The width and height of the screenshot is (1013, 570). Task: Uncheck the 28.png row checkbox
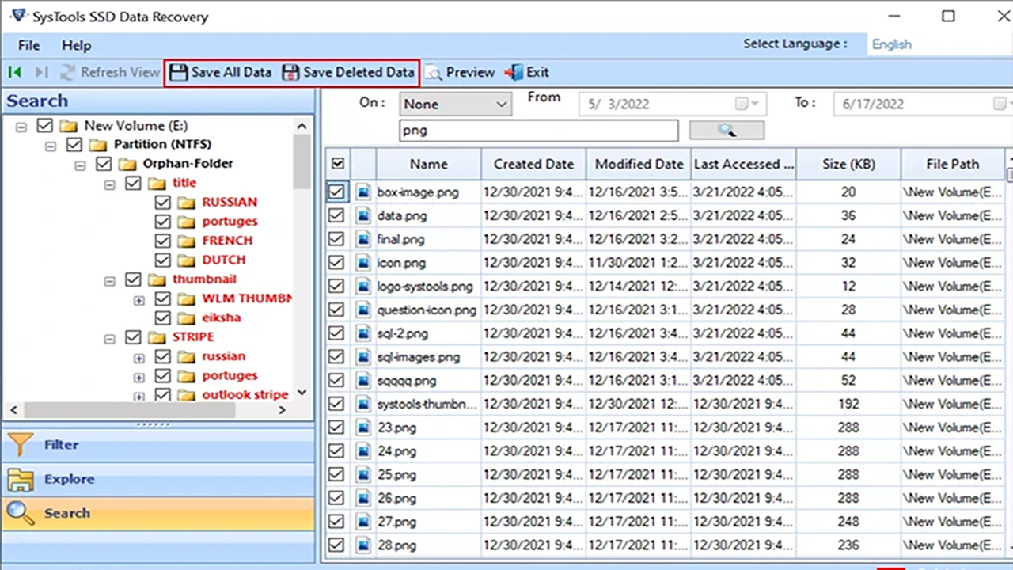coord(336,545)
